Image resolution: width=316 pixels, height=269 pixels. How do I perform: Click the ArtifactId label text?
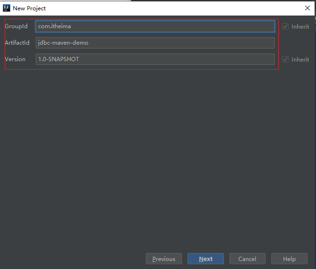point(17,43)
